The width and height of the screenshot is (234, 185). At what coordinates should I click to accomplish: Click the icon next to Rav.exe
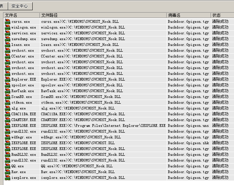coord(7,172)
